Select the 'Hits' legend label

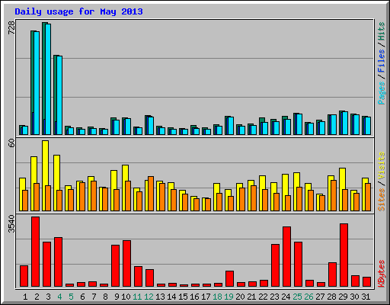(x=381, y=31)
